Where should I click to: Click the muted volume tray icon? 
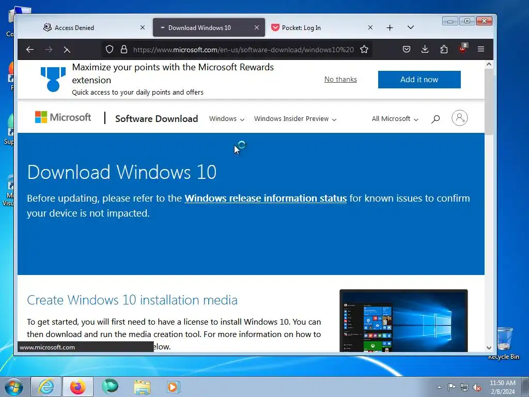[477, 387]
